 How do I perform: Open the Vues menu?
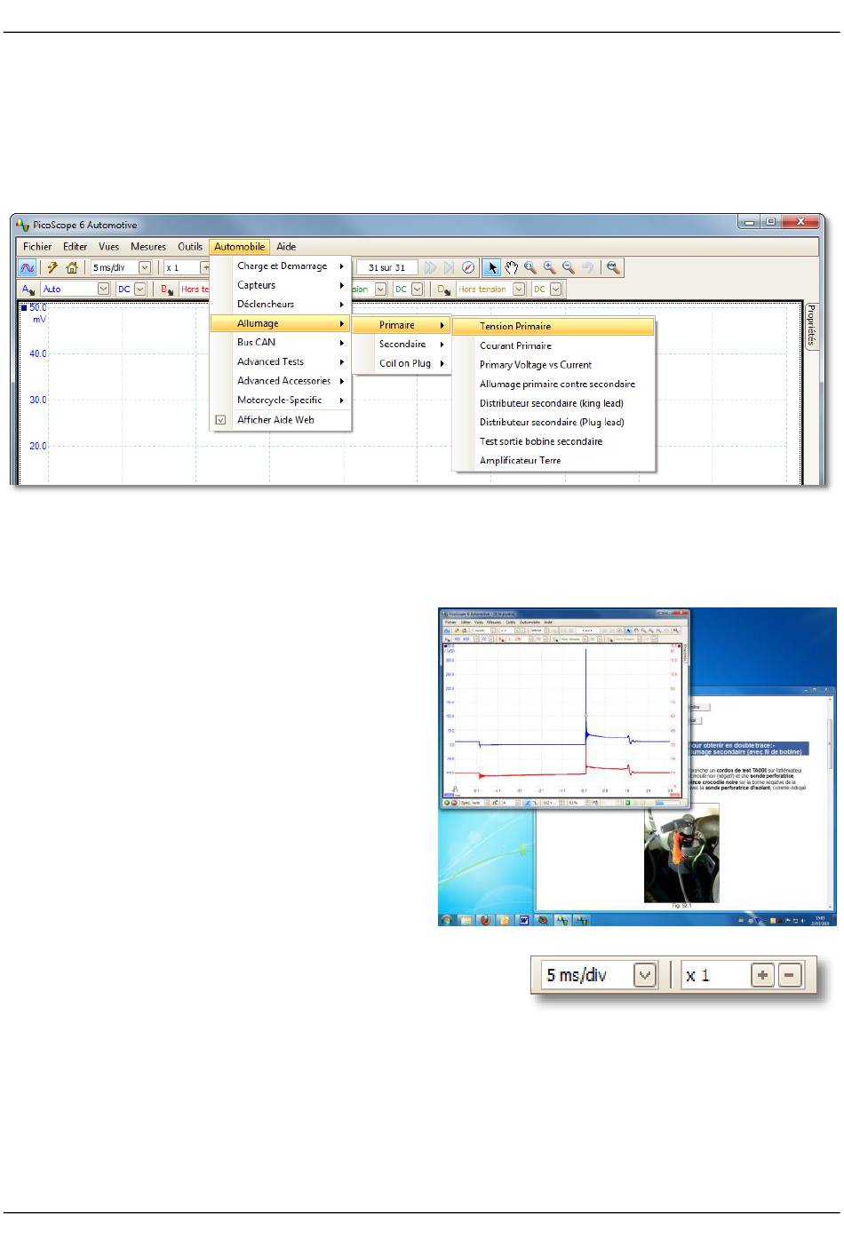pos(108,247)
